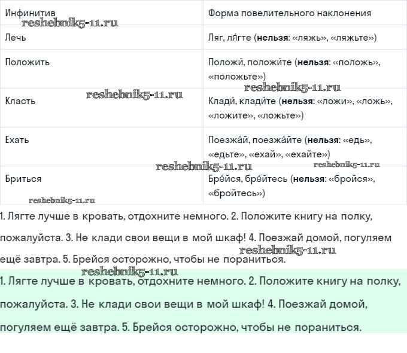Click the "Форма повелительного наклонения" header

[289, 13]
